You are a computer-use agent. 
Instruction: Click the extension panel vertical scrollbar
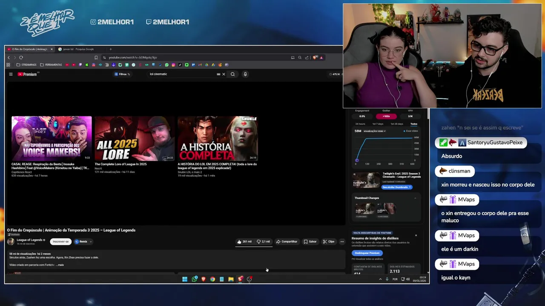[x=428, y=114]
